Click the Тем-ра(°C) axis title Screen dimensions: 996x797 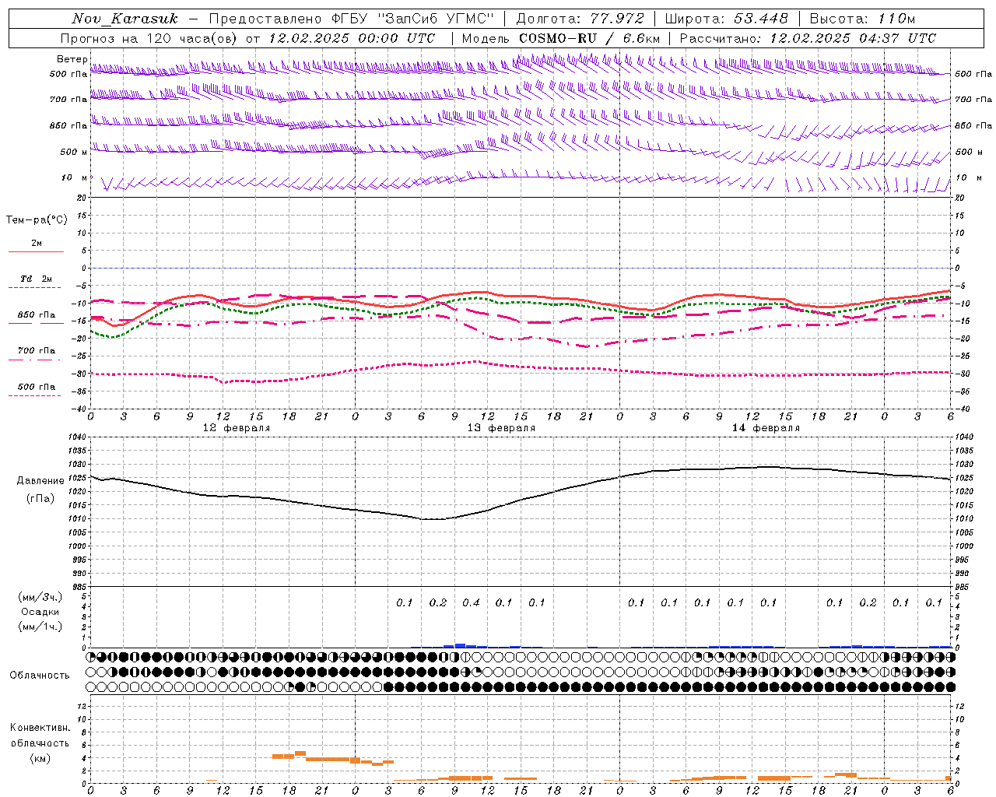pyautogui.click(x=37, y=220)
